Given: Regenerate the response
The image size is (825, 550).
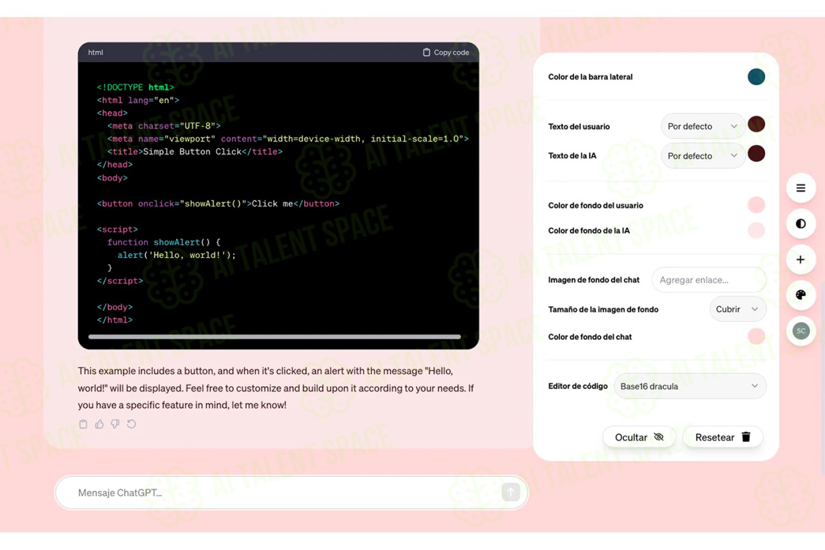Looking at the screenshot, I should [131, 424].
